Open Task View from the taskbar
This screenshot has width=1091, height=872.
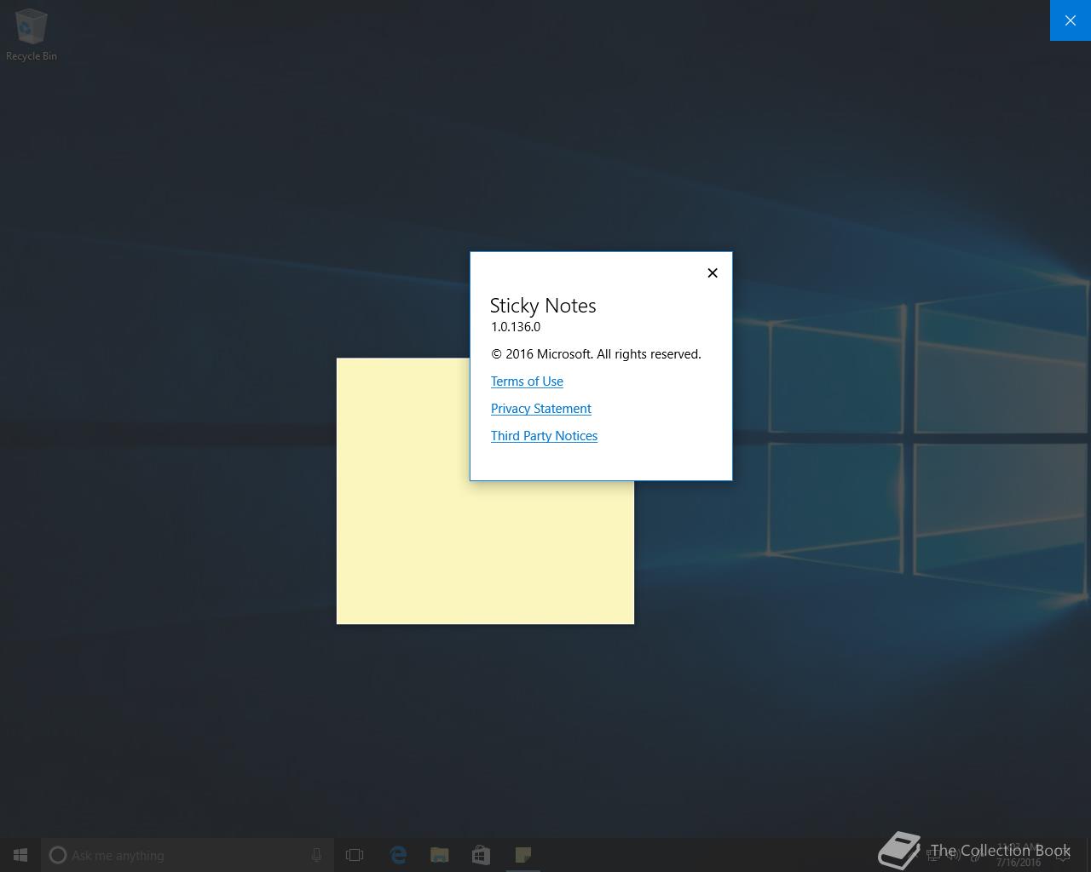(x=355, y=855)
